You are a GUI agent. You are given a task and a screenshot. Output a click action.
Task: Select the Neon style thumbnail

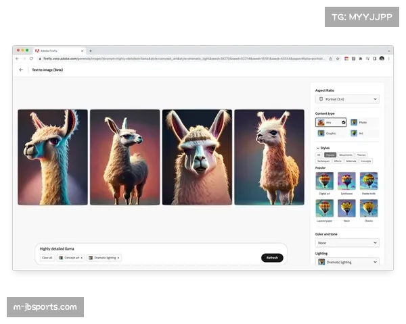[346, 208]
